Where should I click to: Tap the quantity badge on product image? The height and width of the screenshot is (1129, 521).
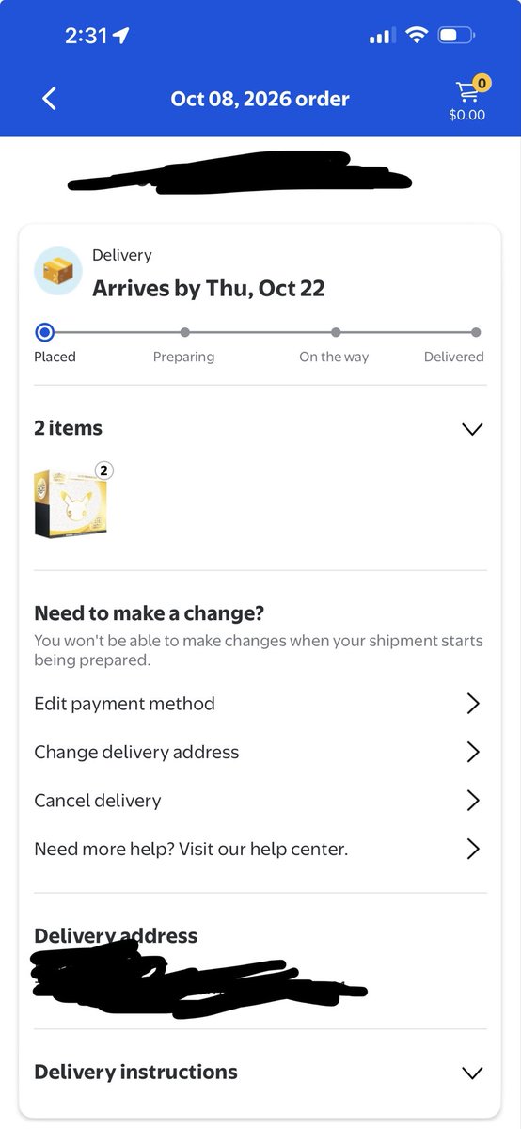103,470
